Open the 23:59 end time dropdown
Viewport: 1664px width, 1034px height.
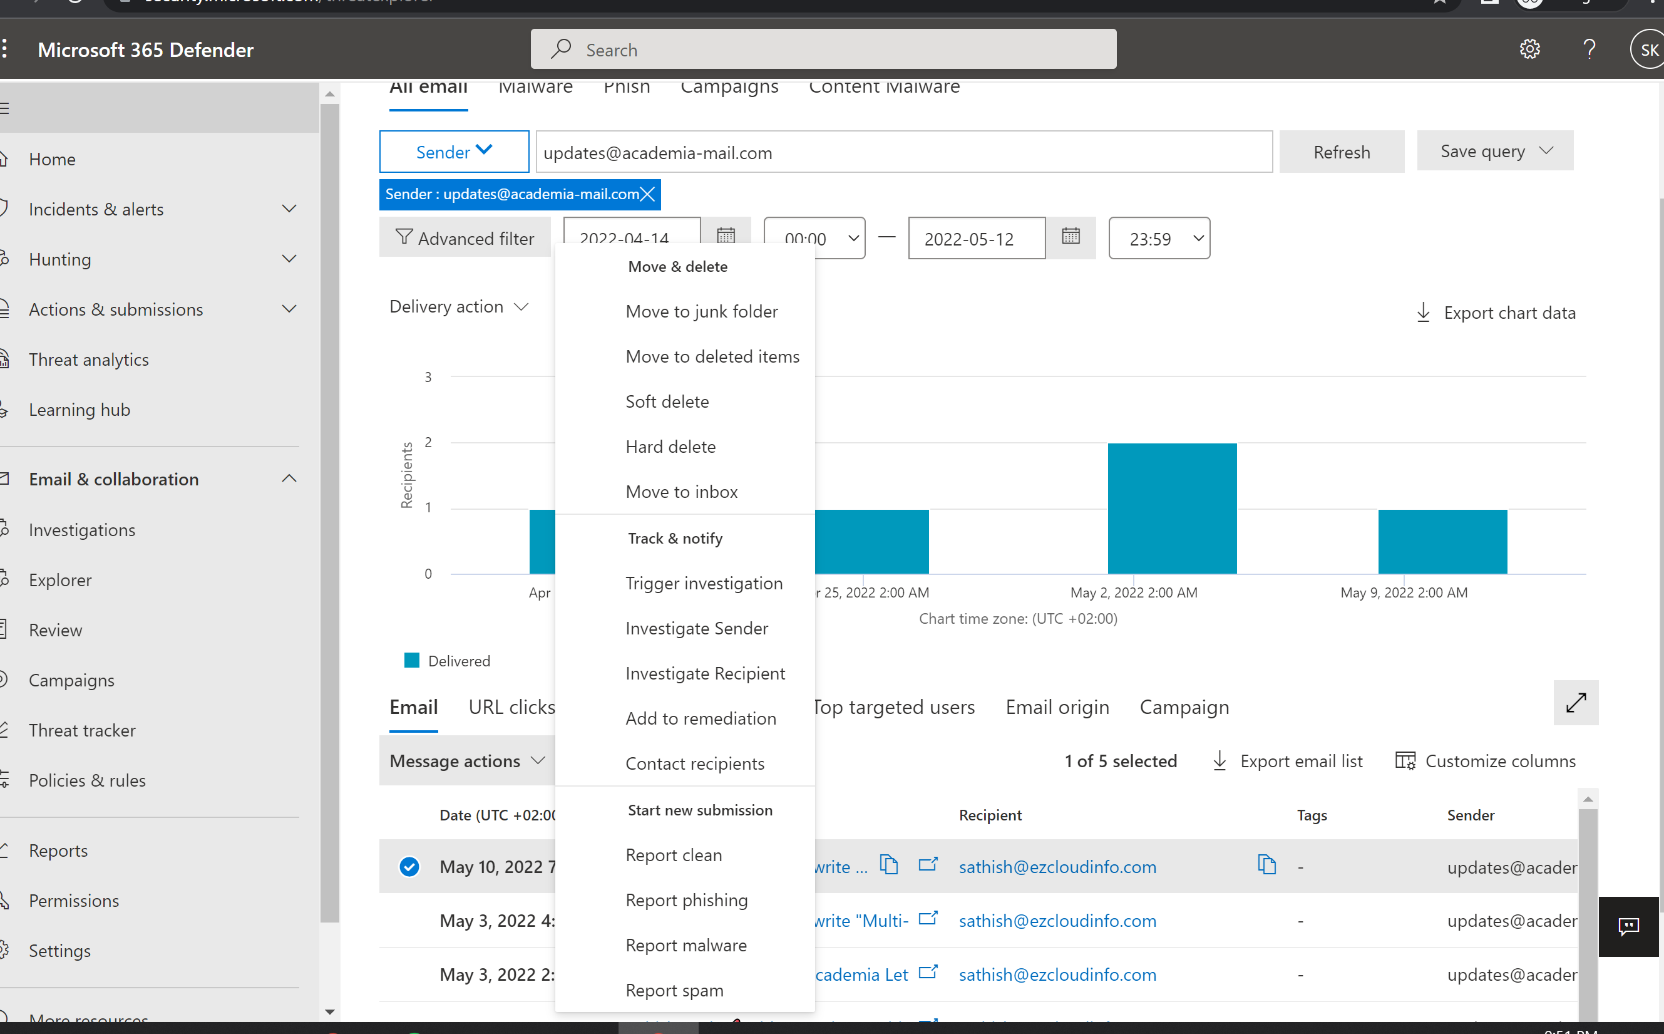(x=1159, y=239)
